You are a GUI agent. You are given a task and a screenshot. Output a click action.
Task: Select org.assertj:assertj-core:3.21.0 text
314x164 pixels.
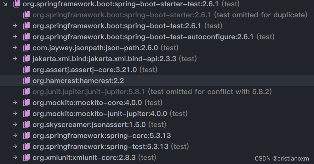[x=85, y=70]
